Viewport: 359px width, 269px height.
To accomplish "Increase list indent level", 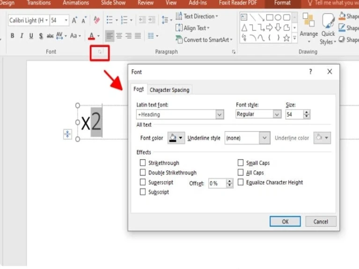I will pyautogui.click(x=152, y=20).
